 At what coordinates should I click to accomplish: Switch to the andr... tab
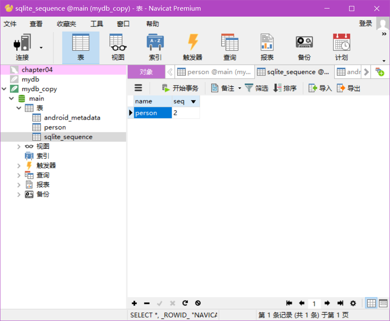pos(348,72)
